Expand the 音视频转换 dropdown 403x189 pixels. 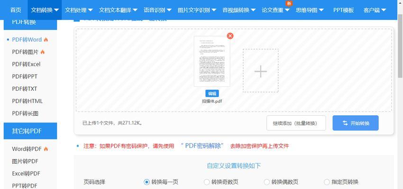coord(239,10)
